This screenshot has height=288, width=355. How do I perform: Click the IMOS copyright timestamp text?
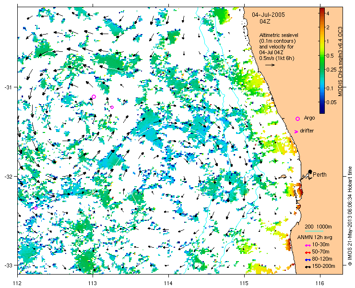[350, 216]
